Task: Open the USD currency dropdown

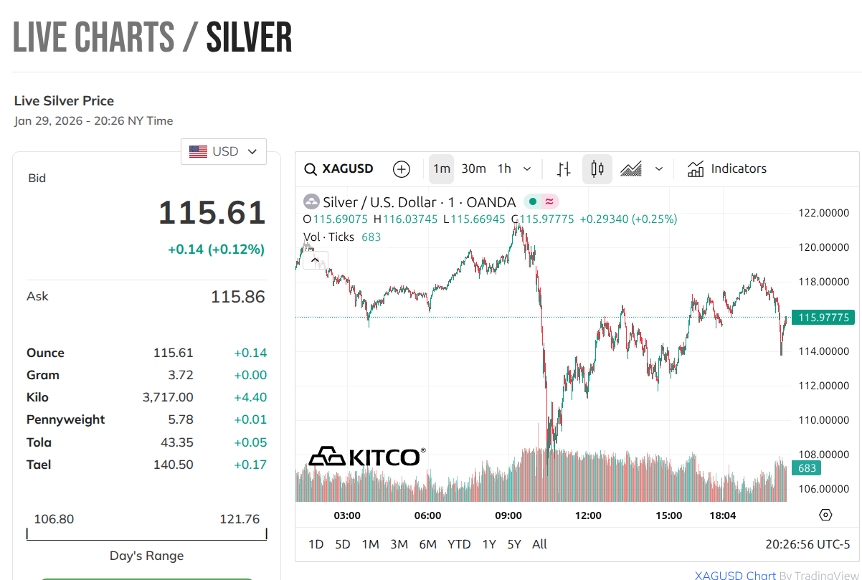Action: pos(224,152)
